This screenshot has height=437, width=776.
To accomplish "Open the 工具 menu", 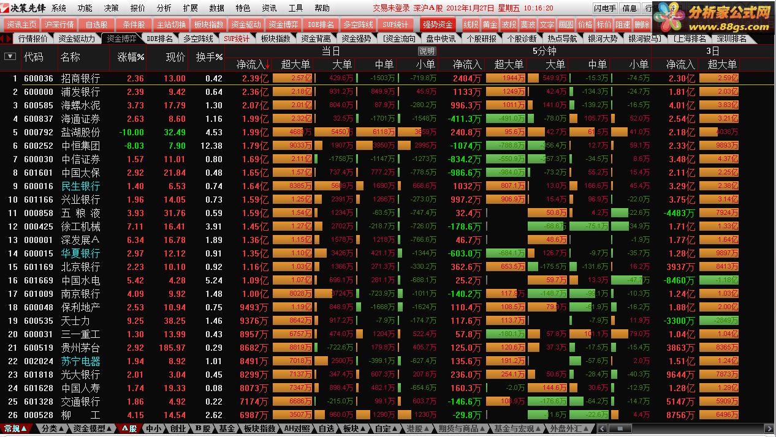I will tap(295, 8).
